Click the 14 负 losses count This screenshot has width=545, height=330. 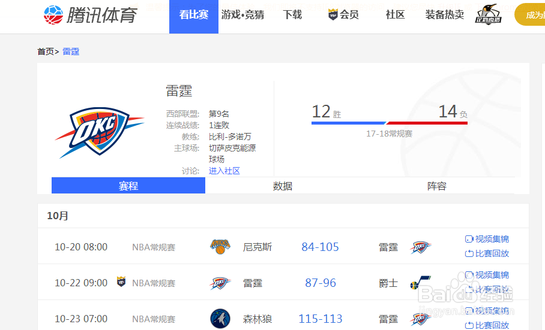(453, 111)
